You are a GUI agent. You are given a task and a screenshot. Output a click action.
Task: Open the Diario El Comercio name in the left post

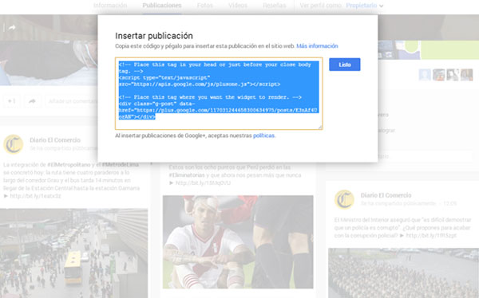[55, 140]
